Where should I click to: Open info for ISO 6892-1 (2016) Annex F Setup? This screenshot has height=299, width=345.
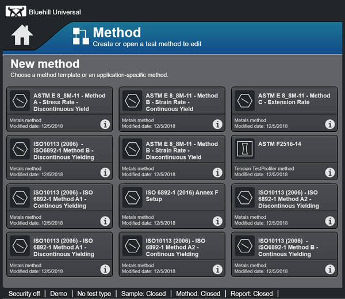pyautogui.click(x=217, y=221)
